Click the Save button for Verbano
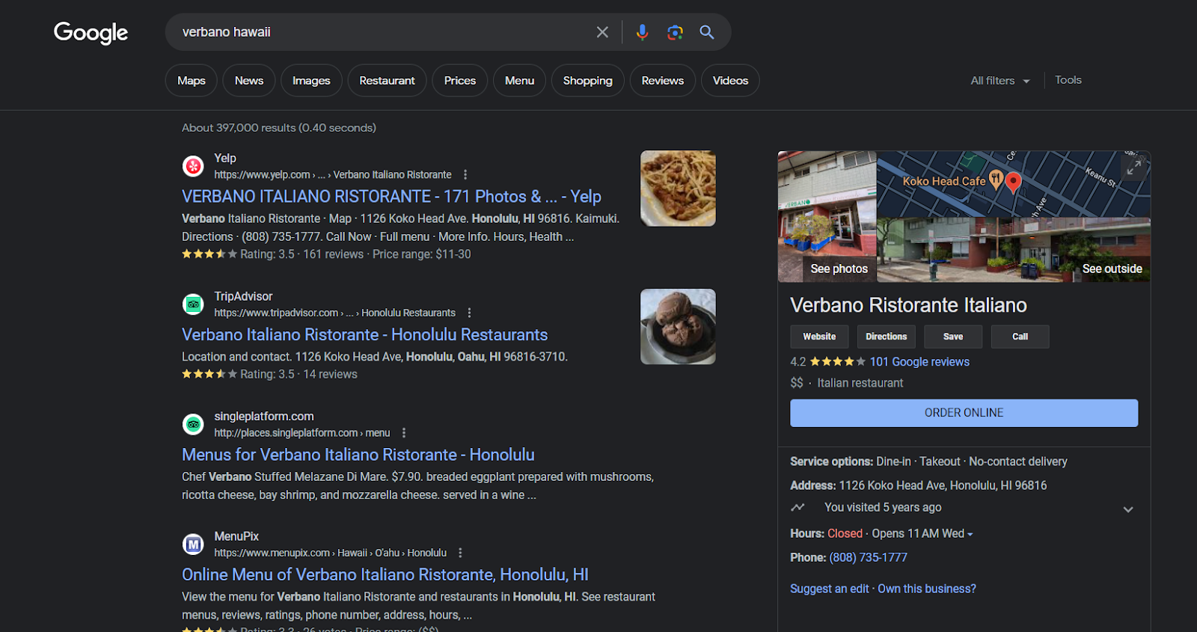The width and height of the screenshot is (1197, 632). [x=953, y=337]
